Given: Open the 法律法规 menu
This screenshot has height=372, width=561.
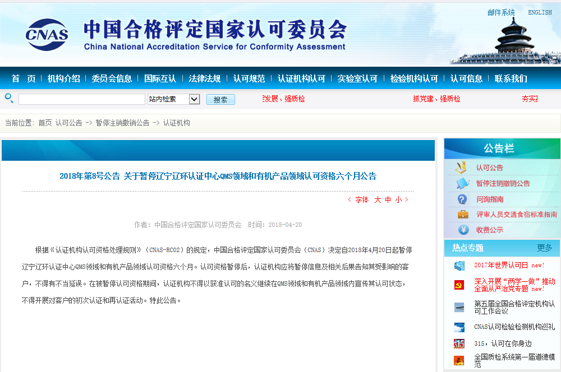Looking at the screenshot, I should [x=205, y=78].
